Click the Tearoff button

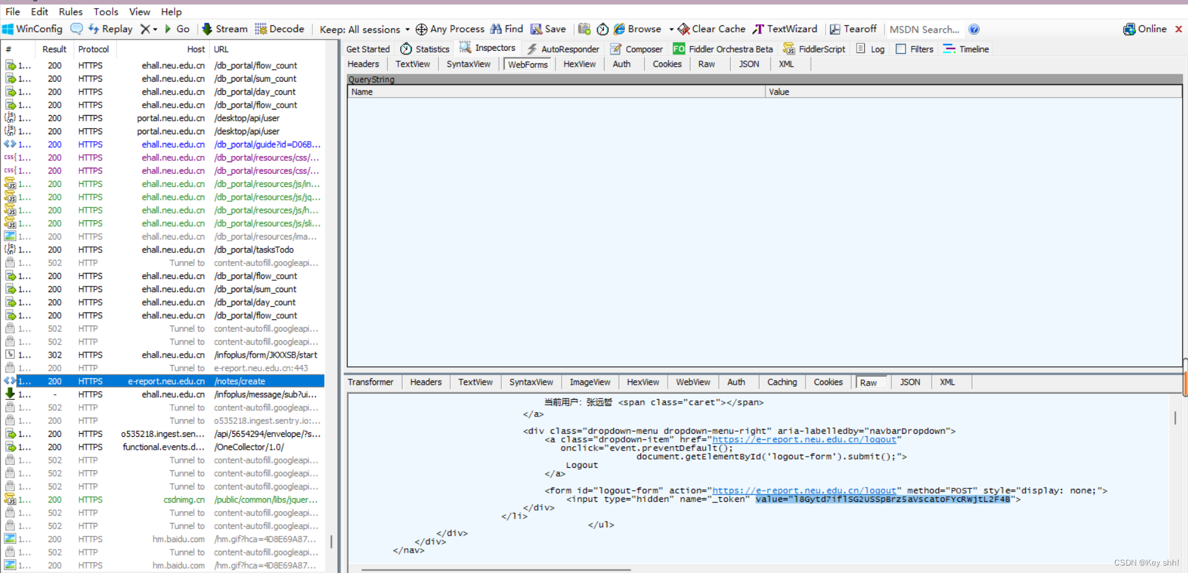[x=853, y=29]
